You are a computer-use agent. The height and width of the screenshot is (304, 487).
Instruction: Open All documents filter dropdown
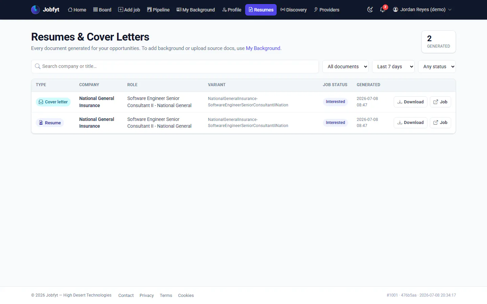click(345, 67)
